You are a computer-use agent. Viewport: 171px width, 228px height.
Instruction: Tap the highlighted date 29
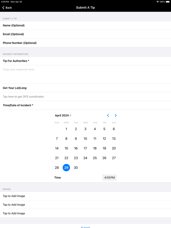(66, 168)
